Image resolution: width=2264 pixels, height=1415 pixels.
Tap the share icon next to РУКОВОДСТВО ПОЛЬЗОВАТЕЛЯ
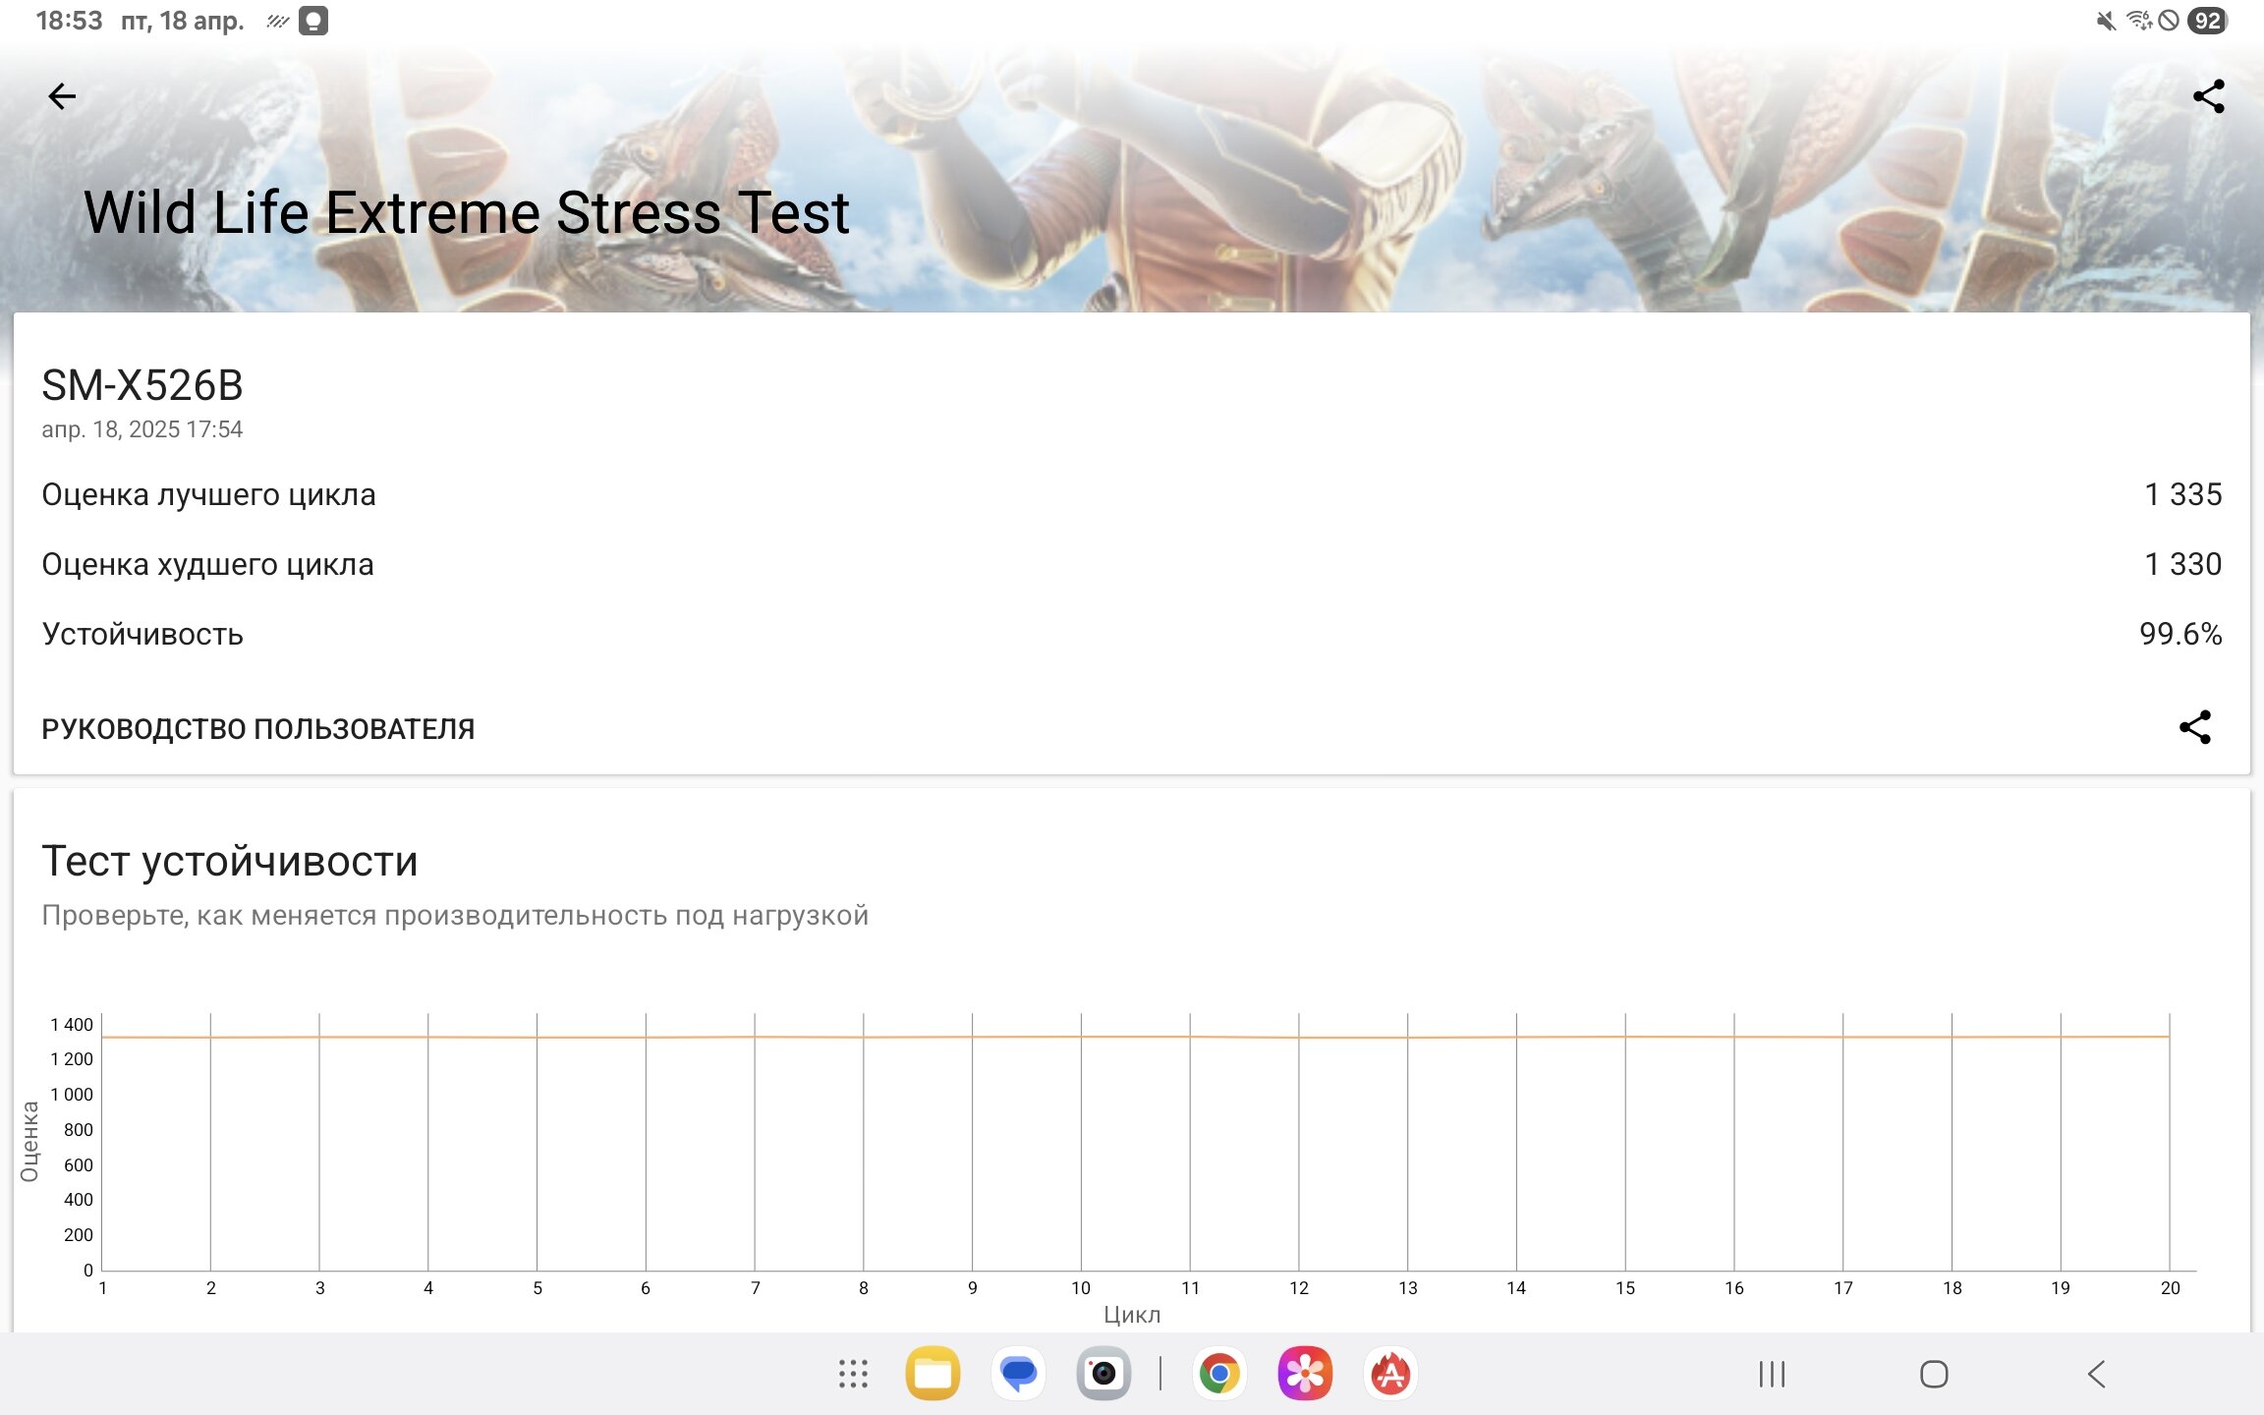(x=2195, y=727)
